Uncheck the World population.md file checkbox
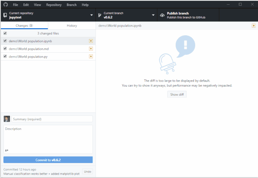Viewport: 258px width, 178px height. coord(5,48)
